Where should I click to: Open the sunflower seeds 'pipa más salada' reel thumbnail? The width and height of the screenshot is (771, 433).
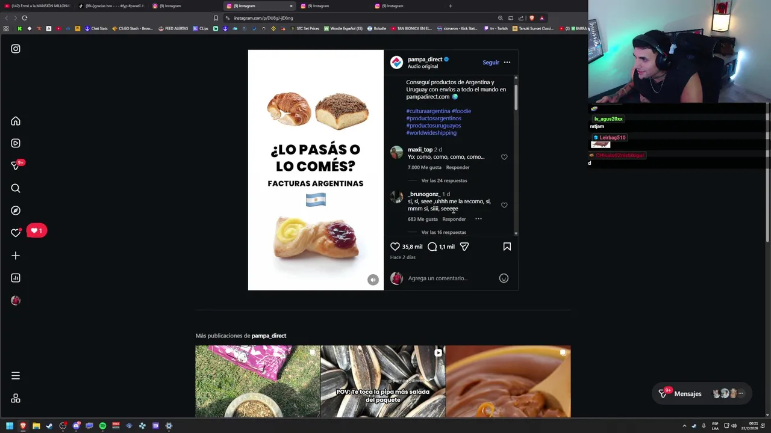pos(383,381)
